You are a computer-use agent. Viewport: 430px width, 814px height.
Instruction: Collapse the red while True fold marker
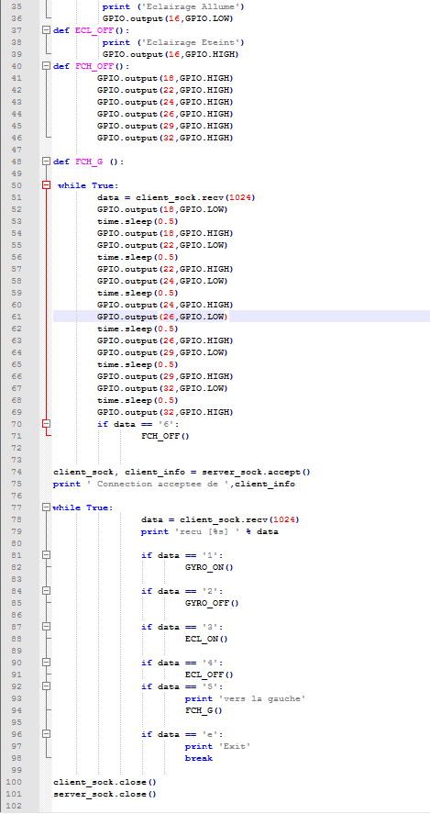[46, 185]
